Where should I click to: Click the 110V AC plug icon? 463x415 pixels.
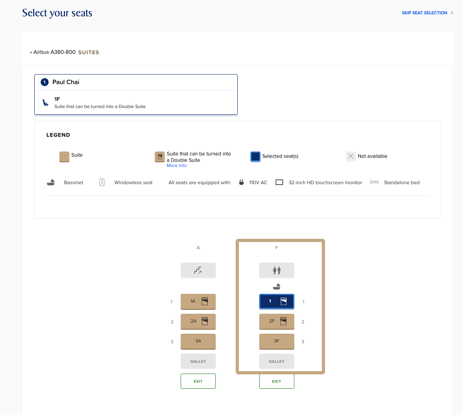point(241,183)
